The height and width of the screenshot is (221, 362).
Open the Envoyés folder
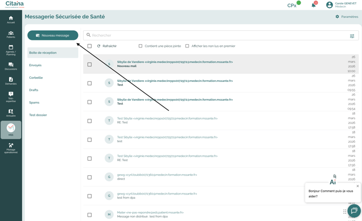[35, 65]
